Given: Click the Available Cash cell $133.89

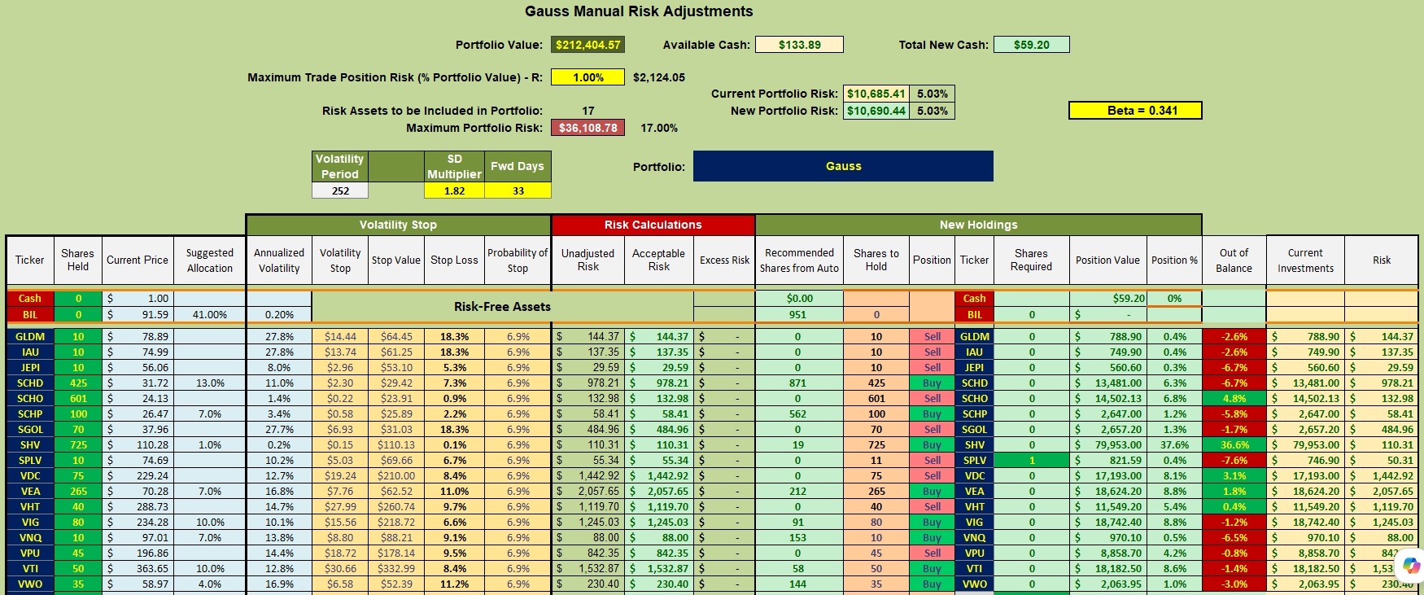Looking at the screenshot, I should tap(800, 45).
